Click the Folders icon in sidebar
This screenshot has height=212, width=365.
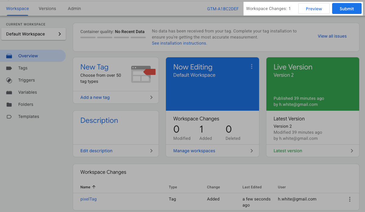coord(9,105)
